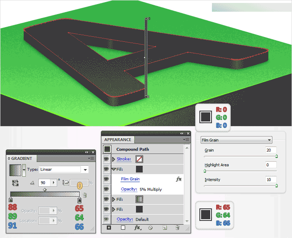292x238 pixels.
Task: Click the gradient midpoint diamond
Action: coord(45,190)
